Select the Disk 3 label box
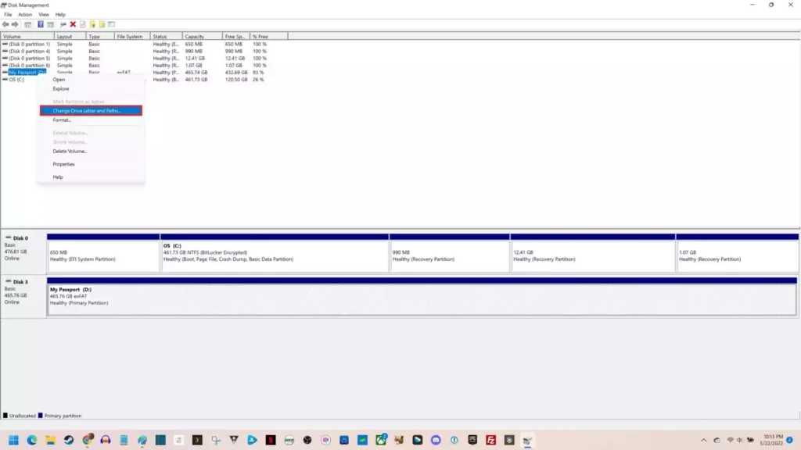This screenshot has height=450, width=801. (23, 297)
